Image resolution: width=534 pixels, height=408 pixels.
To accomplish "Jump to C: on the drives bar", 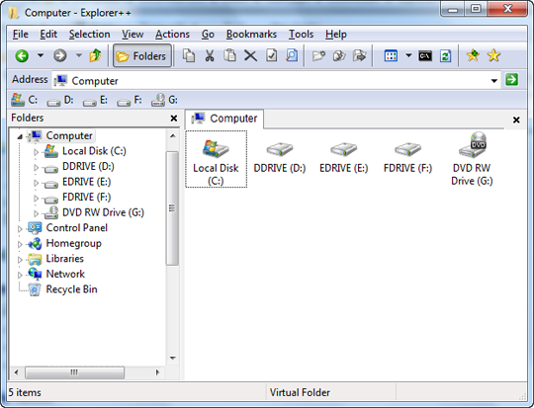I will 24,100.
